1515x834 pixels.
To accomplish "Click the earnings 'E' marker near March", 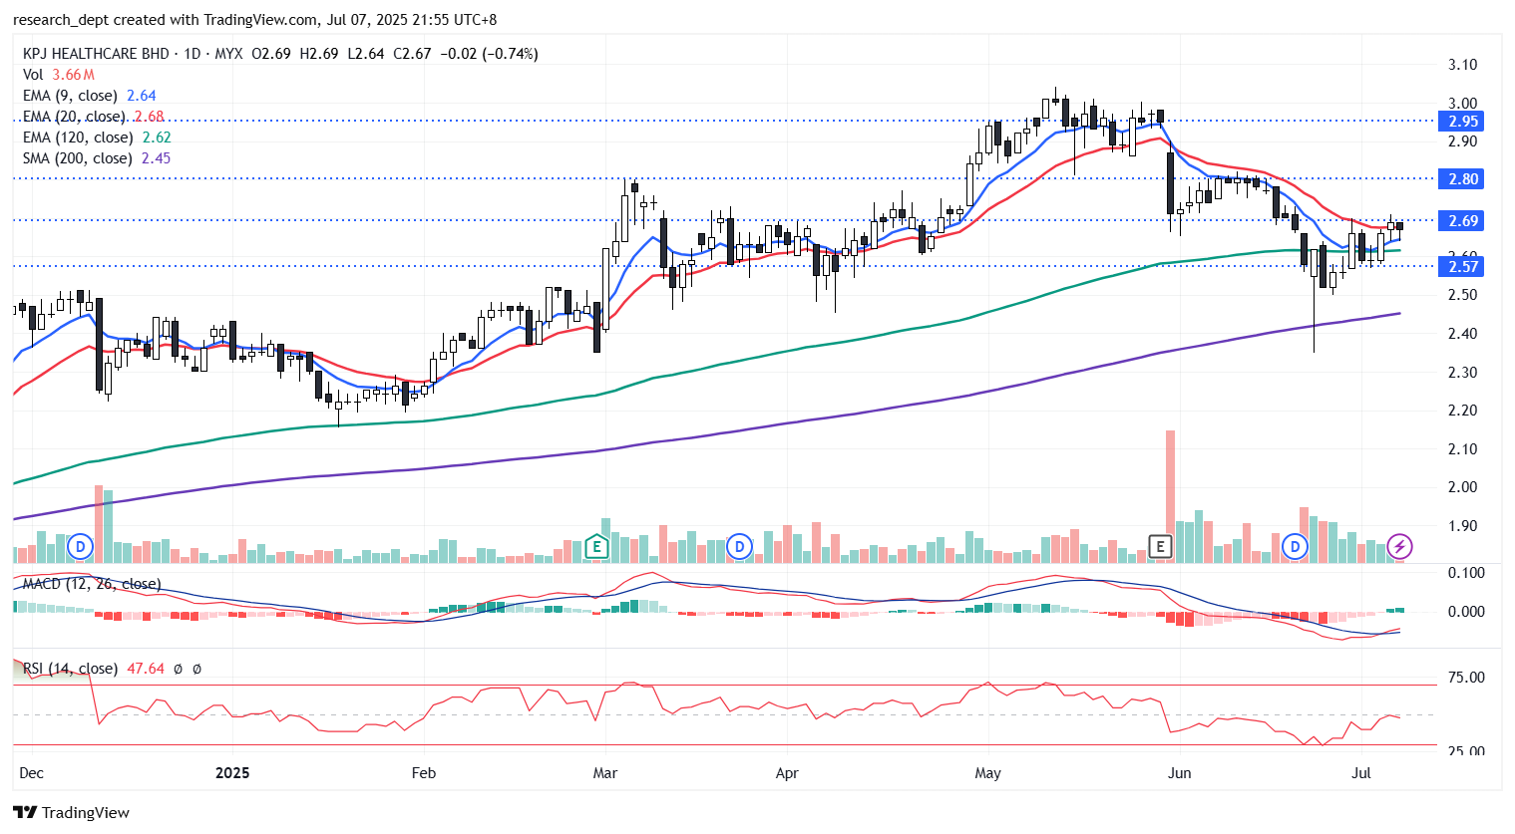I will 595,546.
